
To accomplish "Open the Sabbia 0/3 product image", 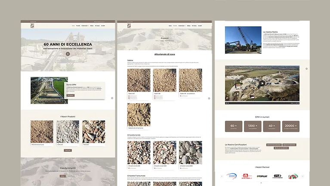I will (139, 80).
